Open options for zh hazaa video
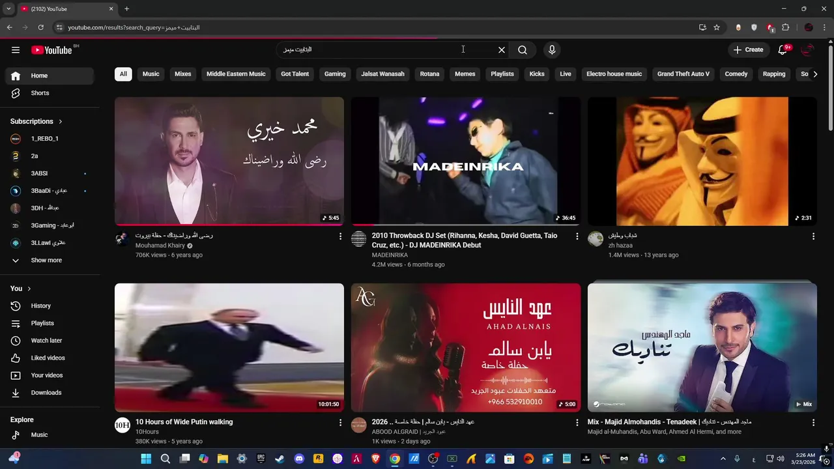Screen dimensions: 834x469 click(813, 236)
